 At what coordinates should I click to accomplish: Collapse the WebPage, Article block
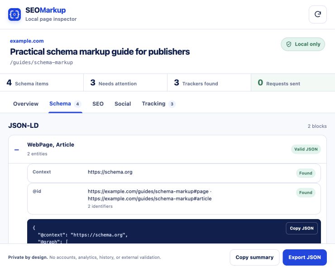17,150
